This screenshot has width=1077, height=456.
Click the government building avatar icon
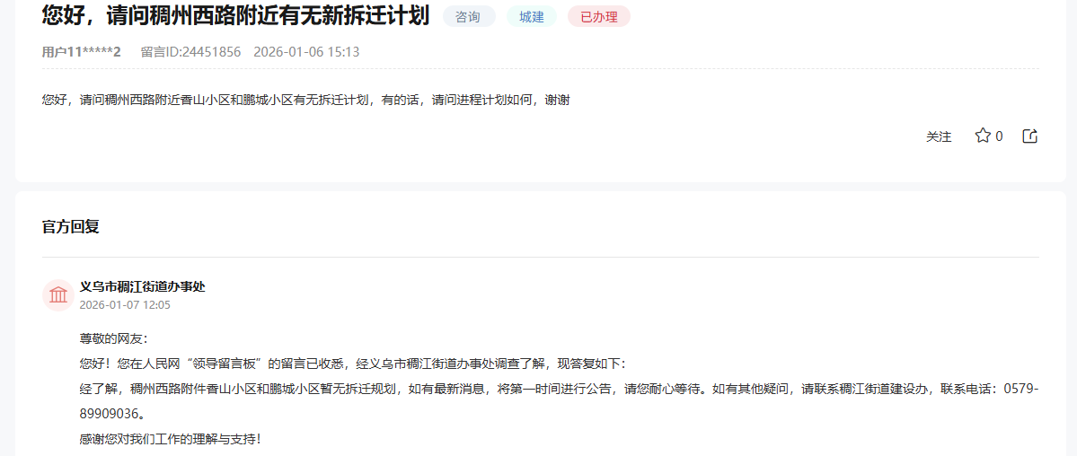pos(58,295)
